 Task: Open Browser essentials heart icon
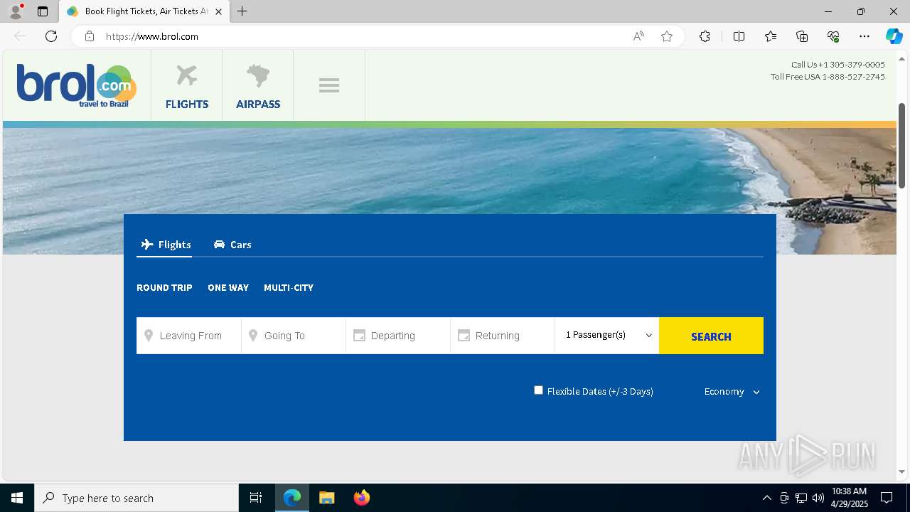(833, 36)
